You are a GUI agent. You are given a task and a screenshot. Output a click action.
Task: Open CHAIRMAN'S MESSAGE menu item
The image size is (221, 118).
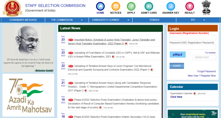point(23,20)
